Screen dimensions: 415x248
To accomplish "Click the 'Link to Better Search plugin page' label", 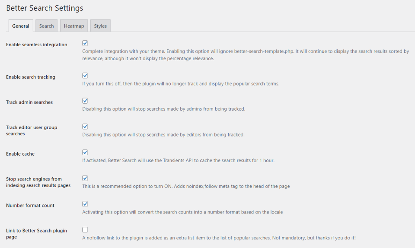I will [36, 234].
